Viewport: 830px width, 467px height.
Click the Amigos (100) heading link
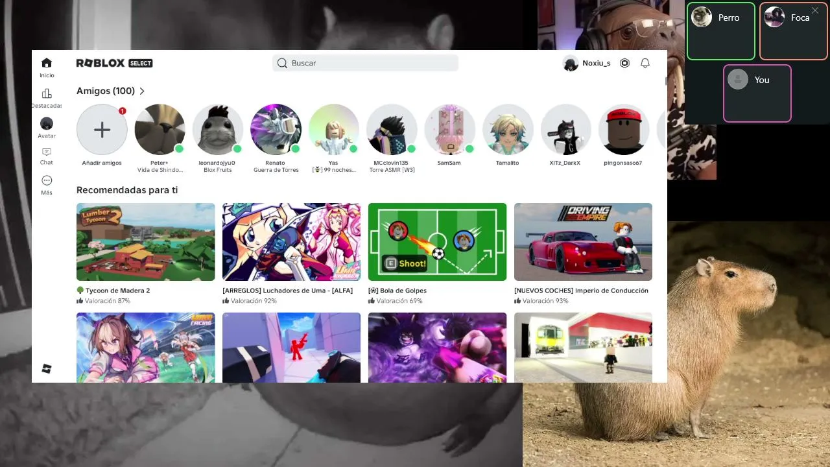coord(106,91)
